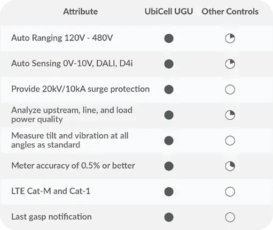
Task: Select empty circle for tilt and vibration
Action: (230, 141)
